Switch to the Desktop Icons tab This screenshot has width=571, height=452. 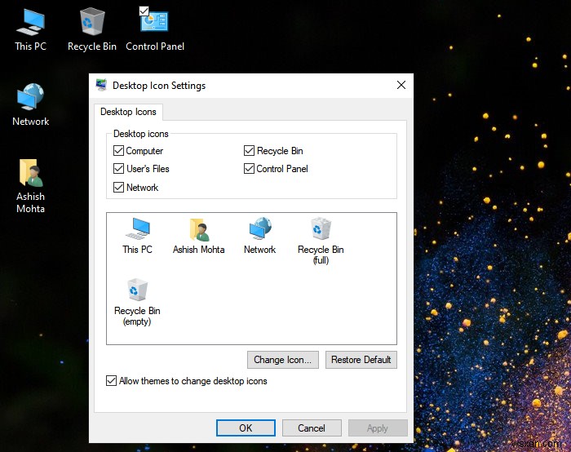(x=128, y=112)
